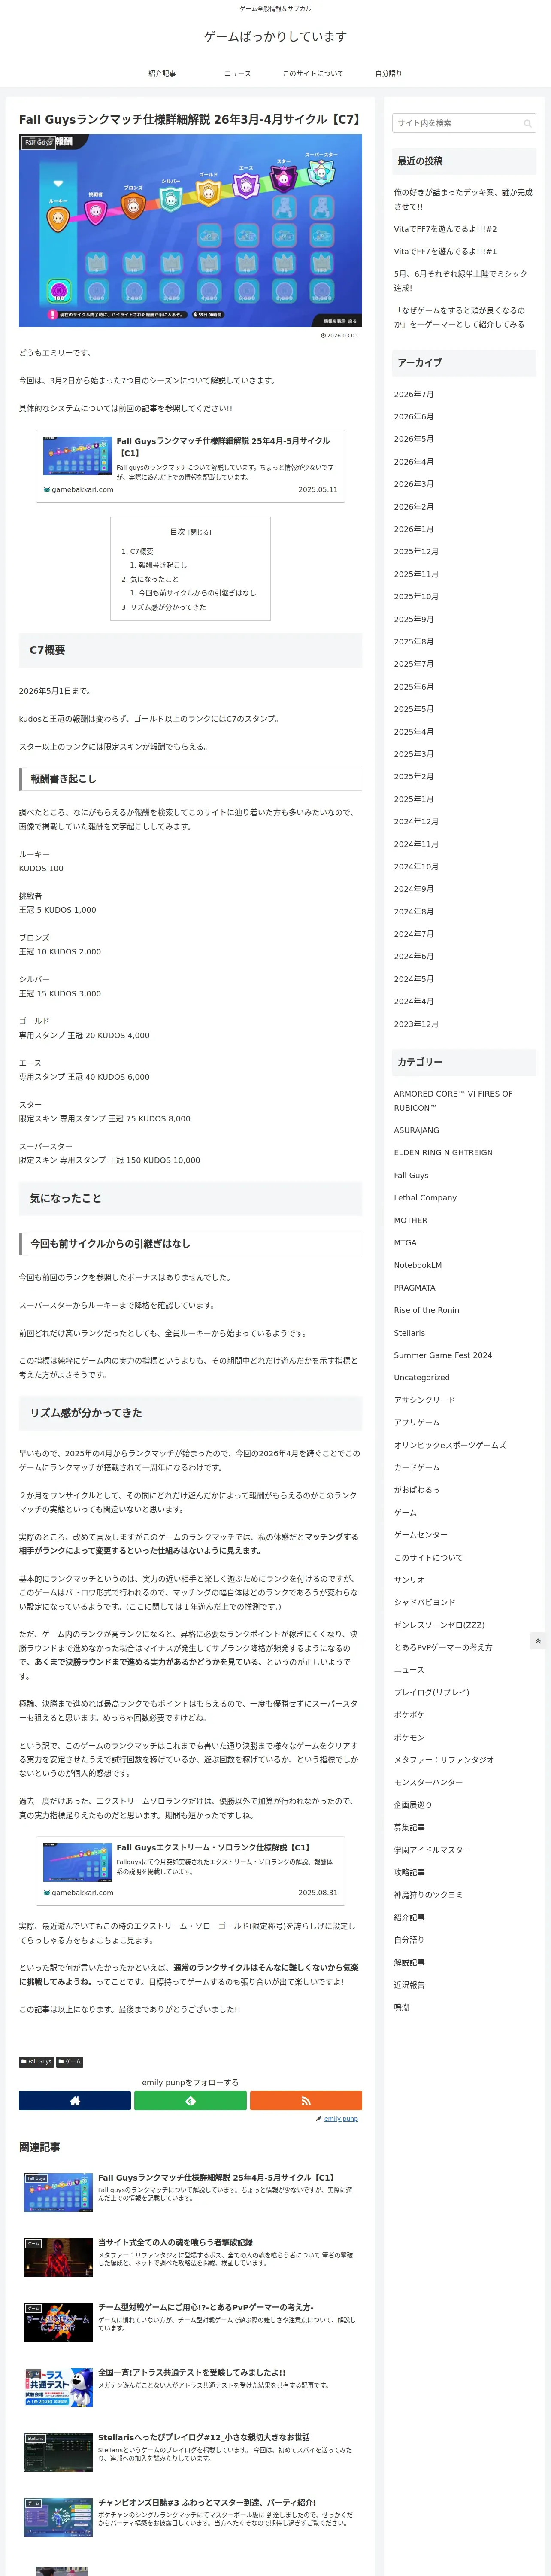Open the 2025年5月 archive

click(414, 709)
